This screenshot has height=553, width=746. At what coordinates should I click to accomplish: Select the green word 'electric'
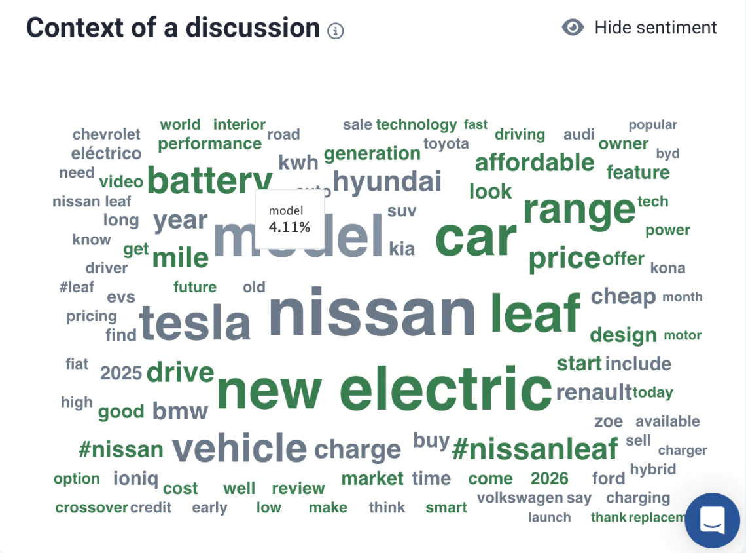(446, 388)
